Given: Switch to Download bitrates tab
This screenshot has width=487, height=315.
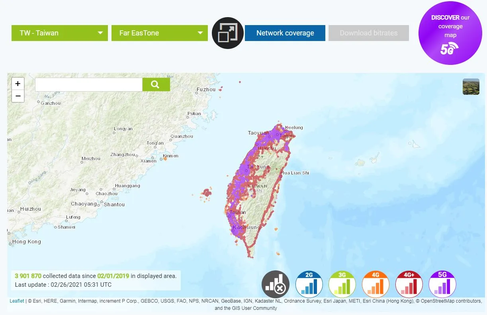Looking at the screenshot, I should 369,33.
